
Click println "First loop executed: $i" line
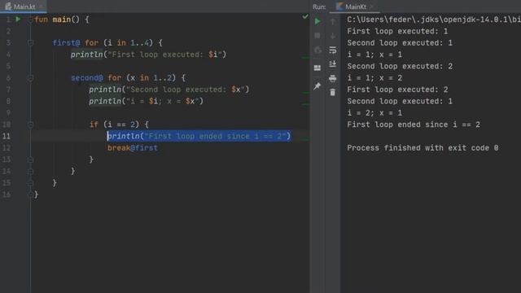148,55
